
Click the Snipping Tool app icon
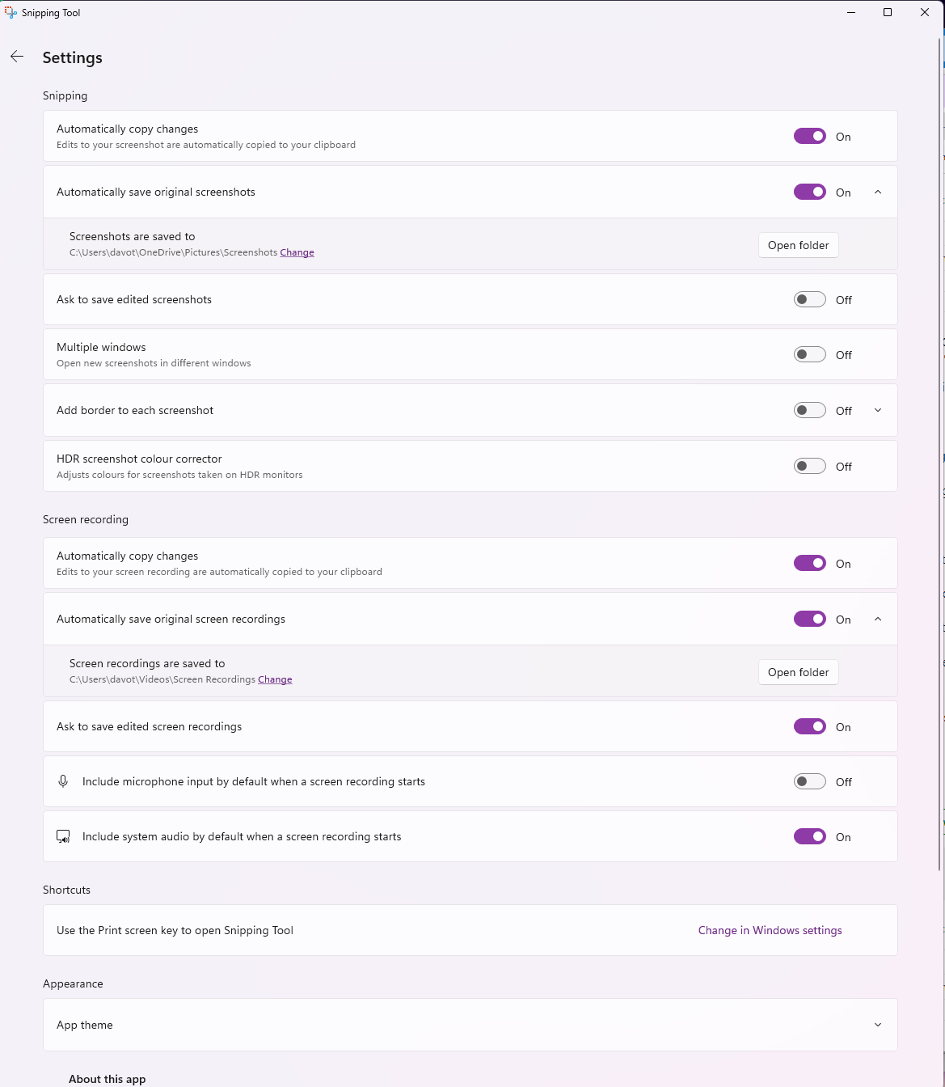click(11, 12)
